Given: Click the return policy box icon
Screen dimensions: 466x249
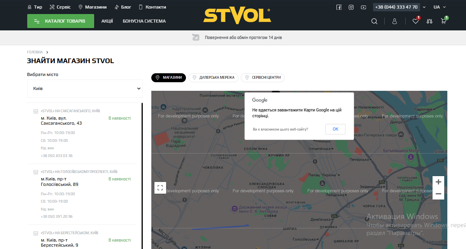Looking at the screenshot, I should 196,37.
